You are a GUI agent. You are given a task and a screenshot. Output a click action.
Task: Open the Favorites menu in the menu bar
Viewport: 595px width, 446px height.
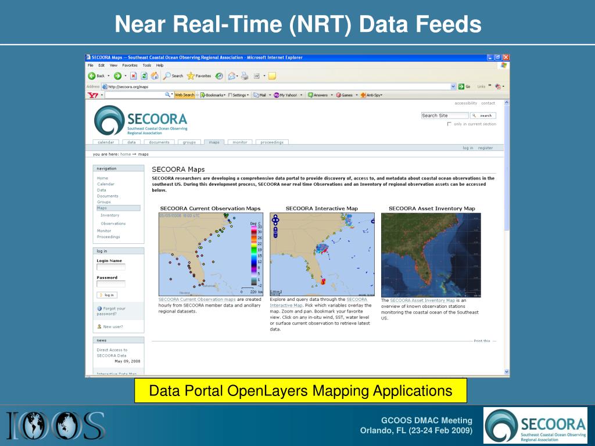[x=130, y=65]
